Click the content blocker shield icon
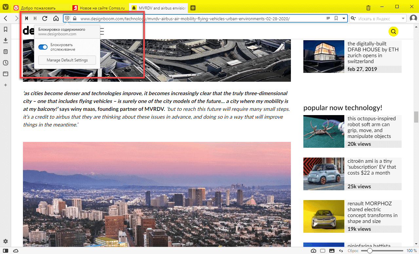 (67, 19)
